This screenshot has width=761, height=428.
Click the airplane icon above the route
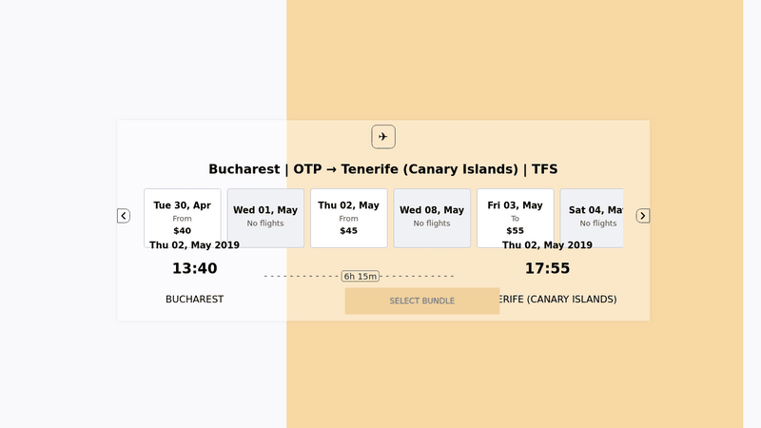click(383, 137)
